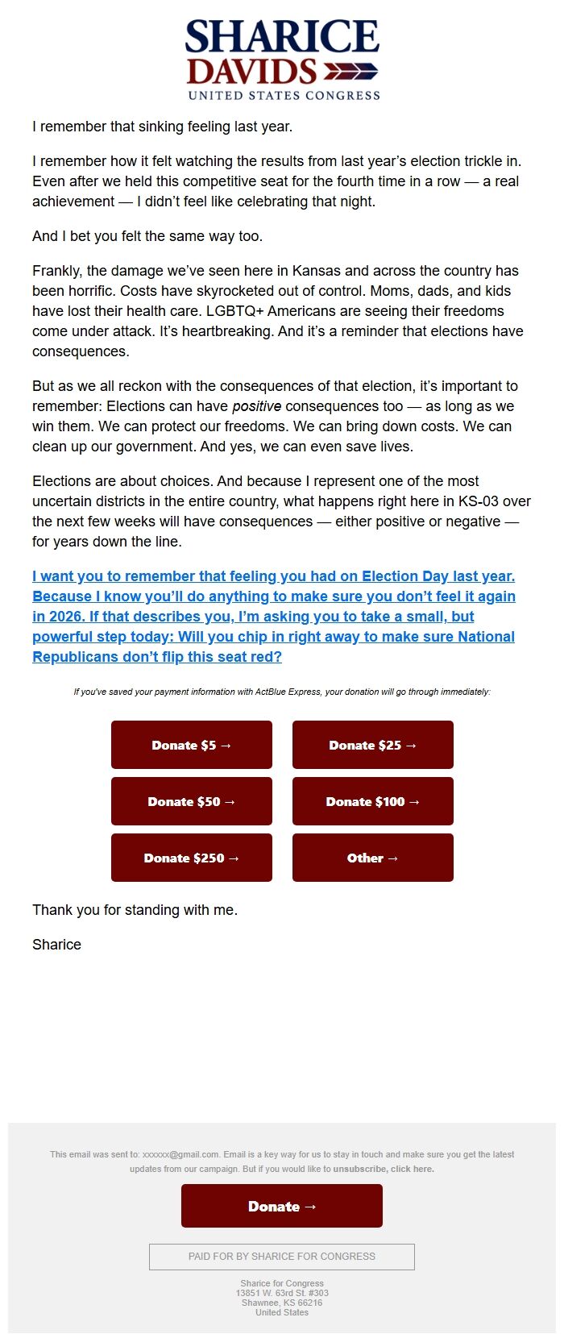564x1334 pixels.
Task: Click the Donate $250 button
Action: 191,858
